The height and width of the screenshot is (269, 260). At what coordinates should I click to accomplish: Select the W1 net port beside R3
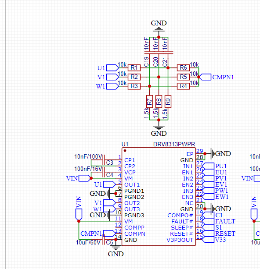click(x=112, y=86)
